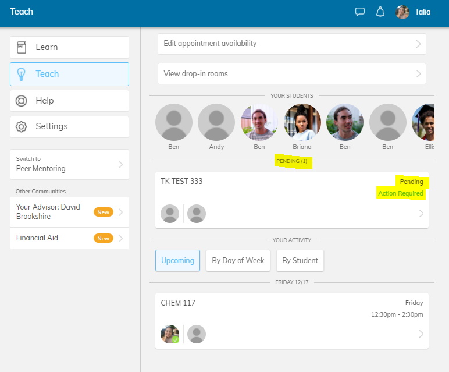This screenshot has width=449, height=372.
Task: Open the chat messages icon
Action: [359, 12]
